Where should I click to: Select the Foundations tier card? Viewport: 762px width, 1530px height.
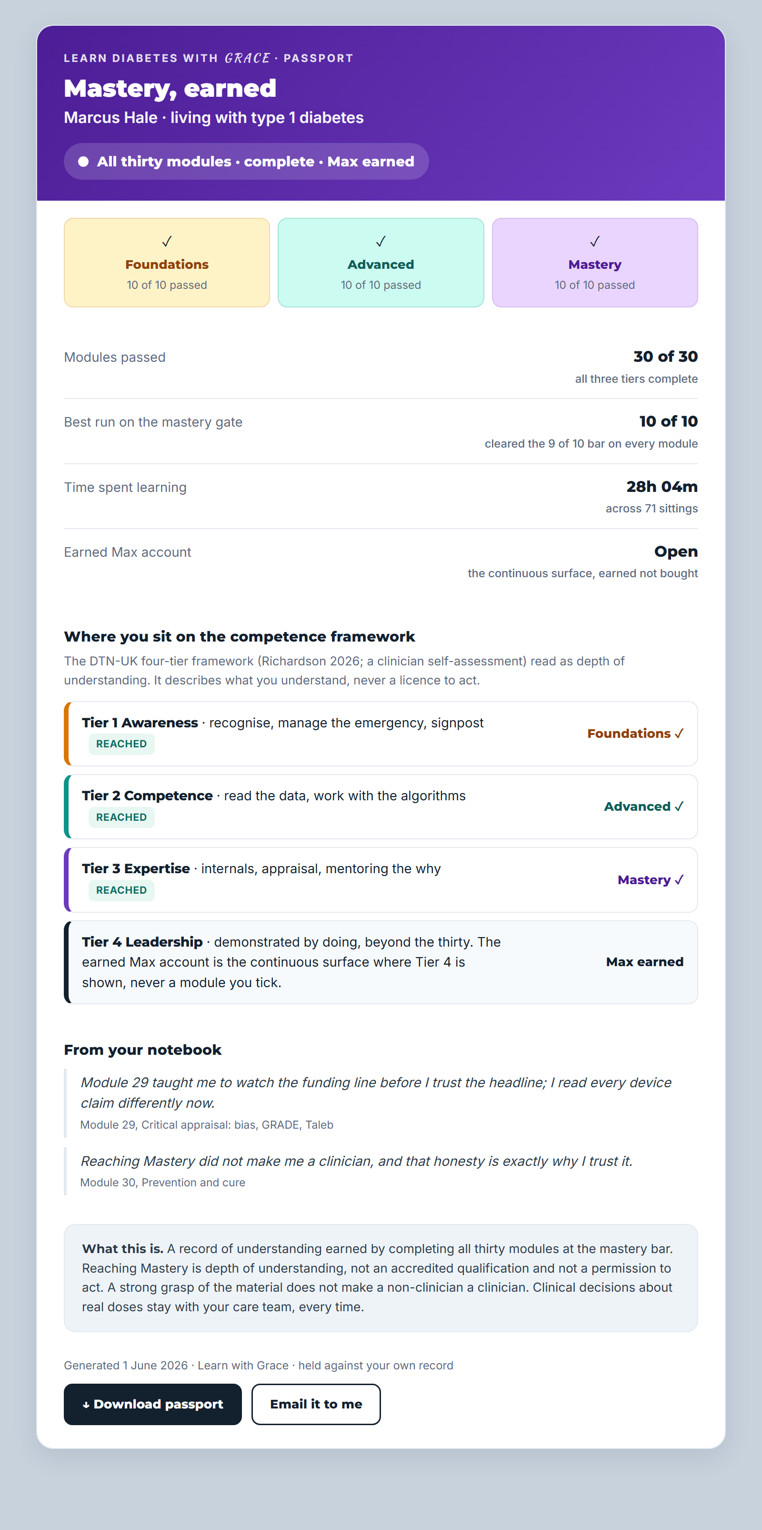[x=167, y=263]
